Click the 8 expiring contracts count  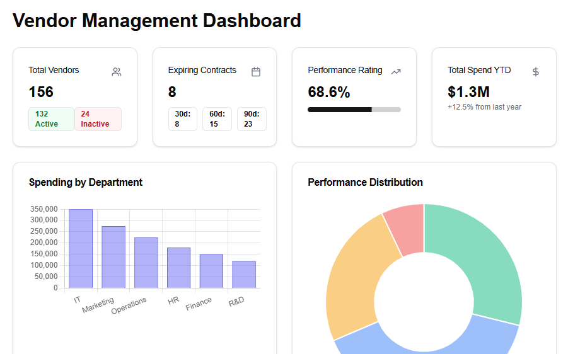[x=172, y=92]
